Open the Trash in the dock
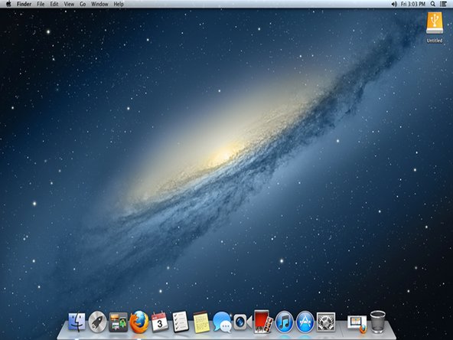453x340 pixels. point(377,322)
